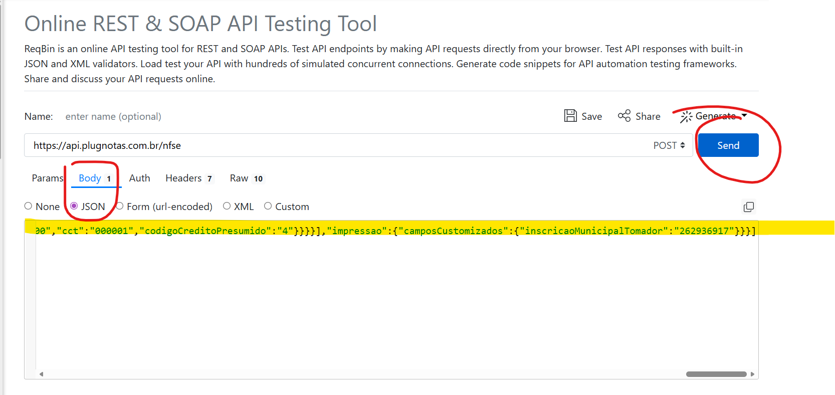Open the Auth tab
Image resolution: width=835 pixels, height=395 pixels.
(139, 178)
